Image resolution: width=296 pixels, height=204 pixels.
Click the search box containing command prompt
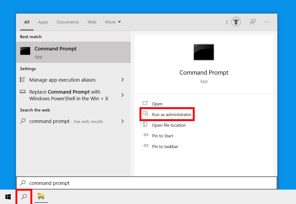point(147,183)
